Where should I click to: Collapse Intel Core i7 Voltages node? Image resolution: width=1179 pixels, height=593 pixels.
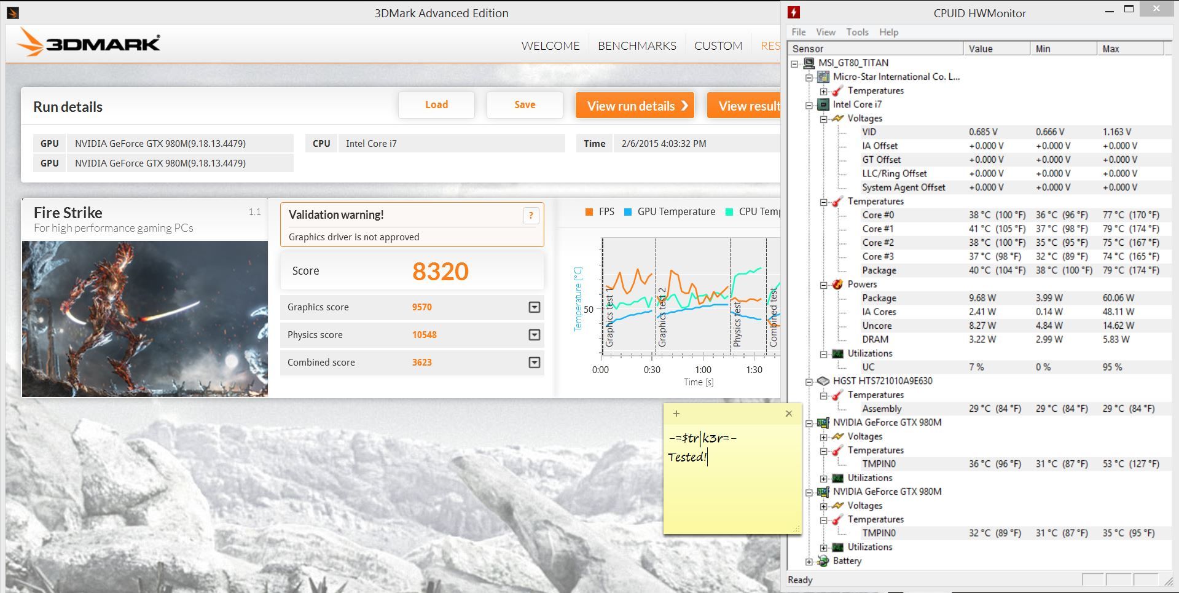[823, 119]
